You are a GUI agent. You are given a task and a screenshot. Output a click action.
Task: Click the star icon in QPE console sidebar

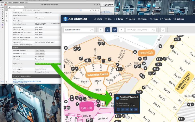7,21
